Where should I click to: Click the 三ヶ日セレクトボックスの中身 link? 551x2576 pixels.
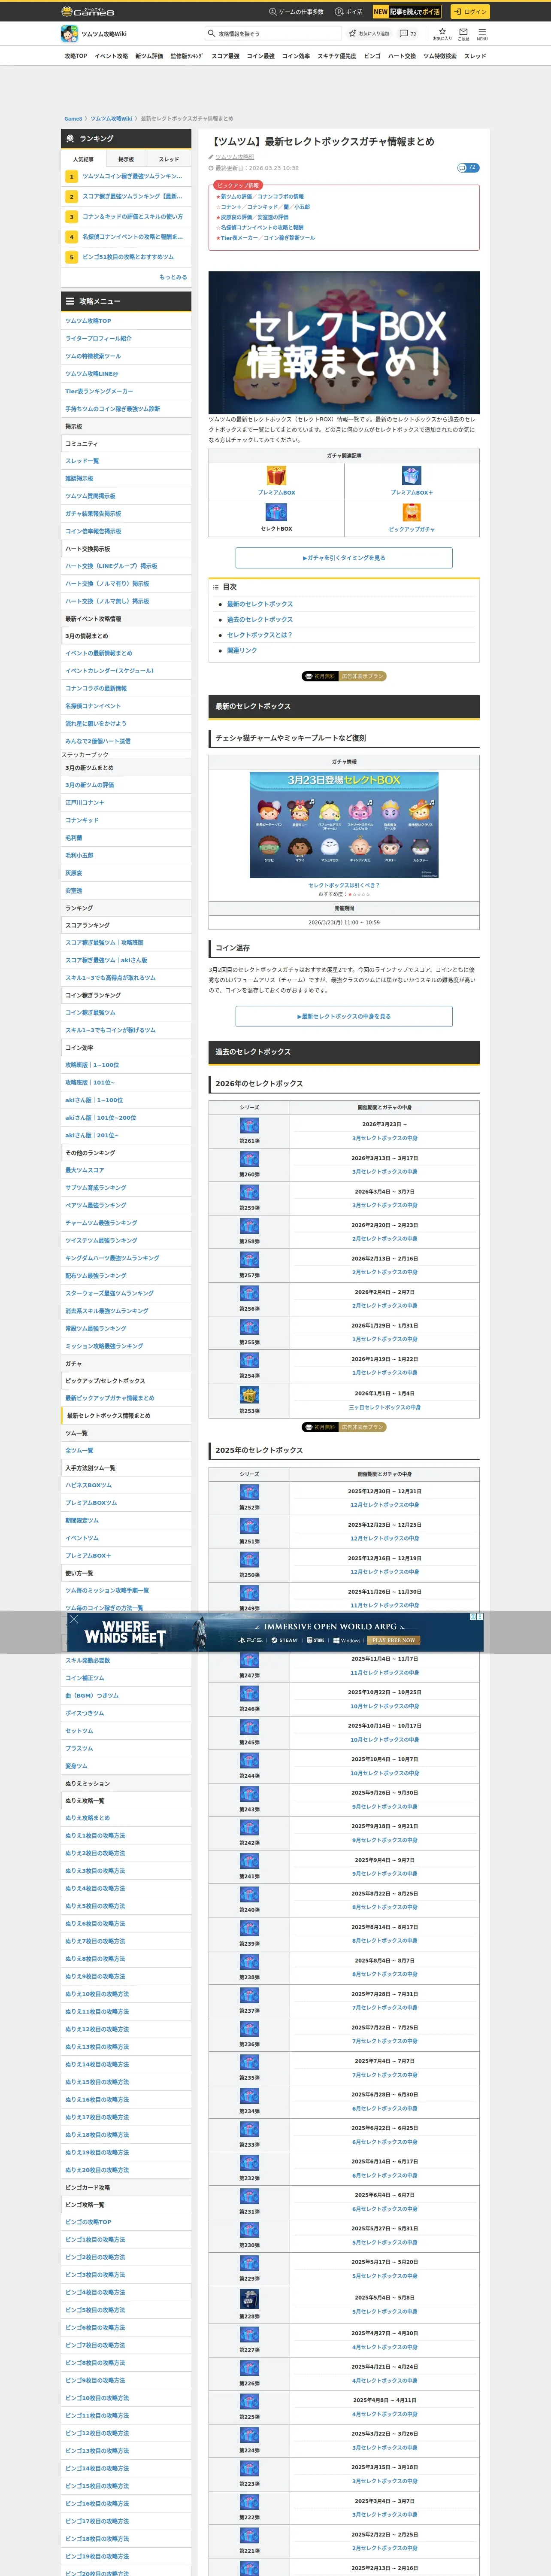point(385,1407)
